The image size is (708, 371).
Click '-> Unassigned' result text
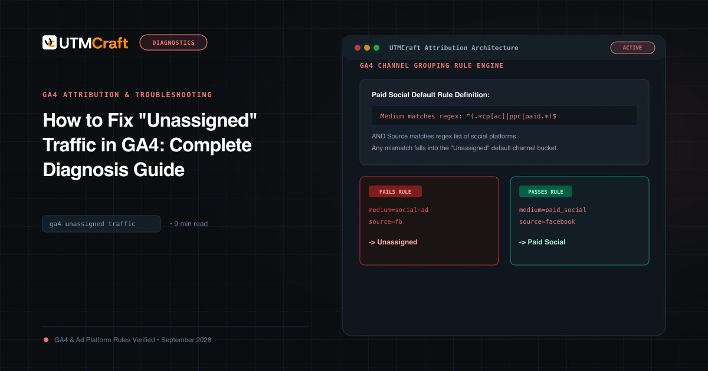pyautogui.click(x=393, y=242)
